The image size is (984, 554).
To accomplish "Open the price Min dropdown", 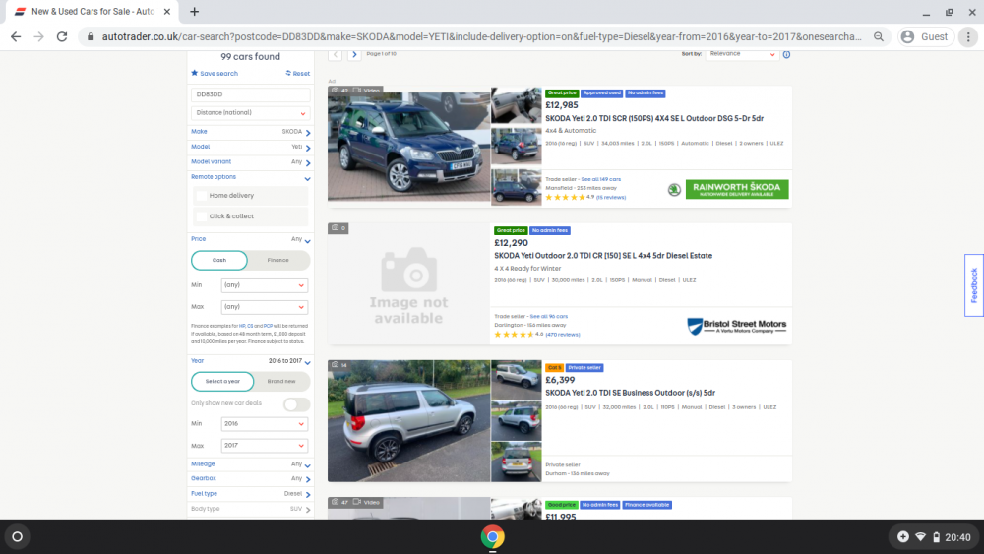I will pos(264,285).
